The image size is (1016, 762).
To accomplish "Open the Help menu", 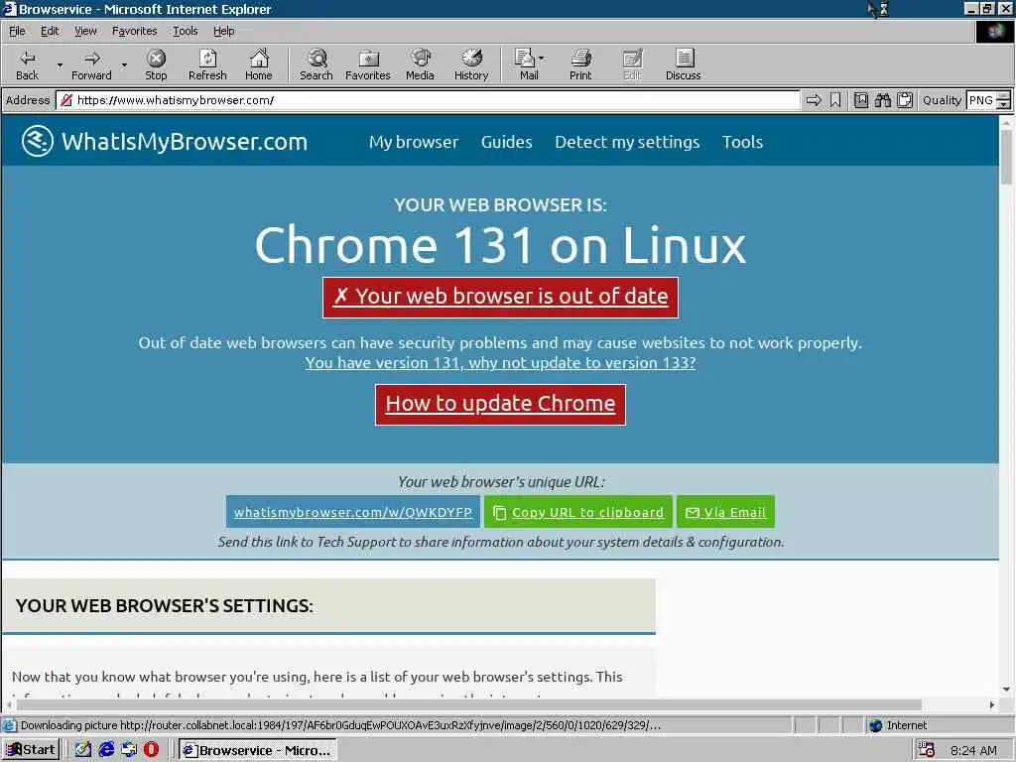I will pyautogui.click(x=223, y=31).
